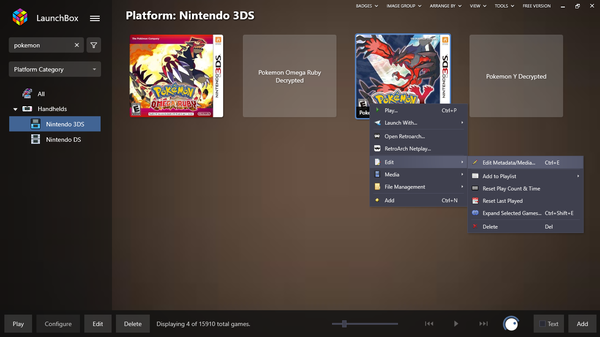This screenshot has width=600, height=337.
Task: Click the red Delete icon in submenu
Action: [475, 226]
